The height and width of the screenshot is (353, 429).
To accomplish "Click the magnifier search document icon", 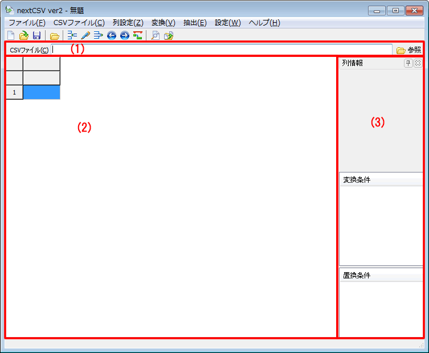I will [x=155, y=36].
